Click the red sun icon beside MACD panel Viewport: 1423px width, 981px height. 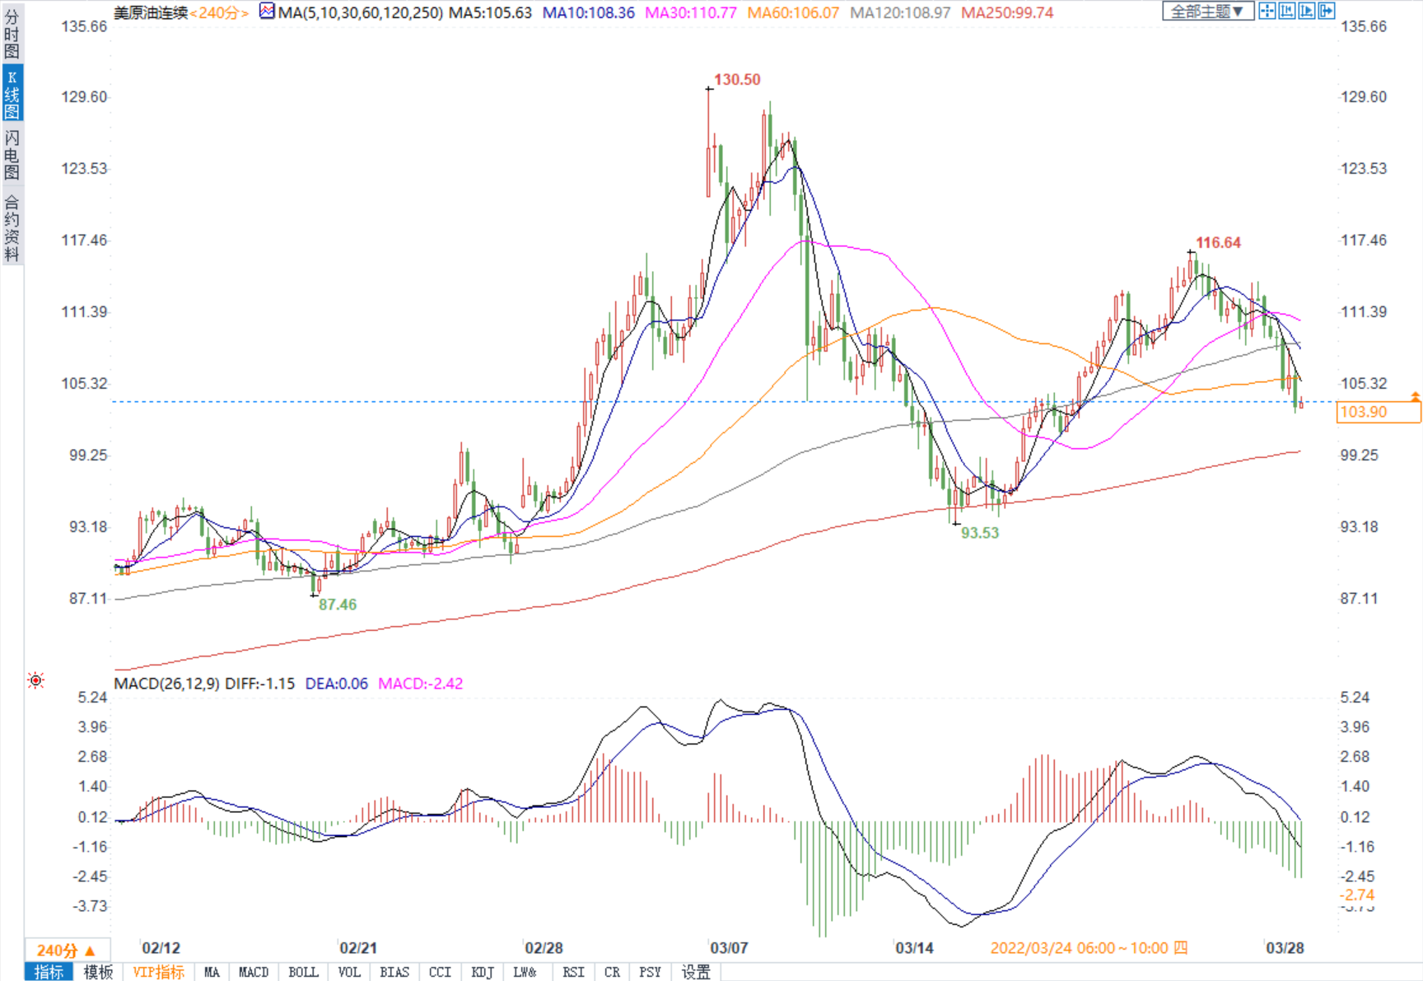[x=35, y=680]
